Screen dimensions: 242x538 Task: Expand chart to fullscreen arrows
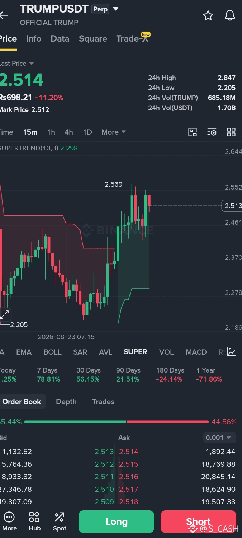pyautogui.click(x=5, y=315)
